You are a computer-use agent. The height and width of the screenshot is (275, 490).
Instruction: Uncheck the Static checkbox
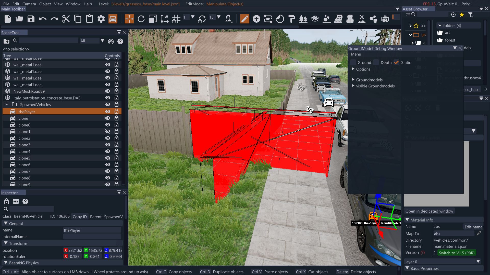[396, 62]
